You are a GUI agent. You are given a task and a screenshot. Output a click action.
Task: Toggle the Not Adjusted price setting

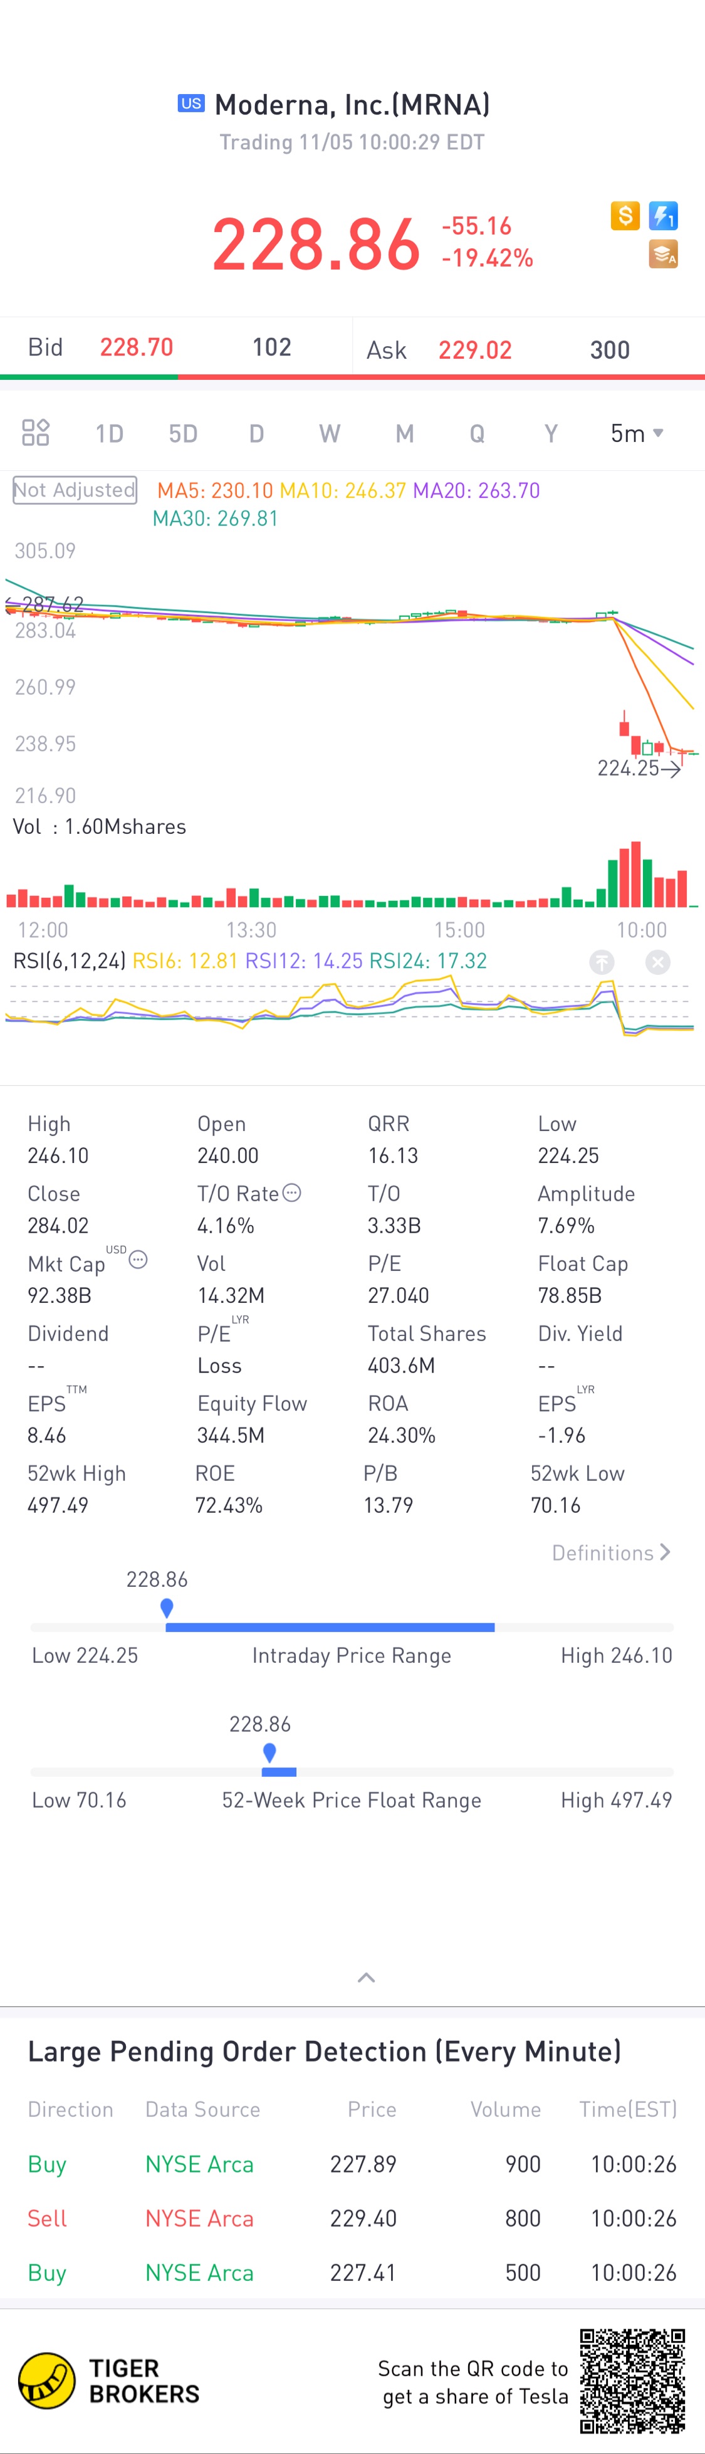click(x=75, y=490)
